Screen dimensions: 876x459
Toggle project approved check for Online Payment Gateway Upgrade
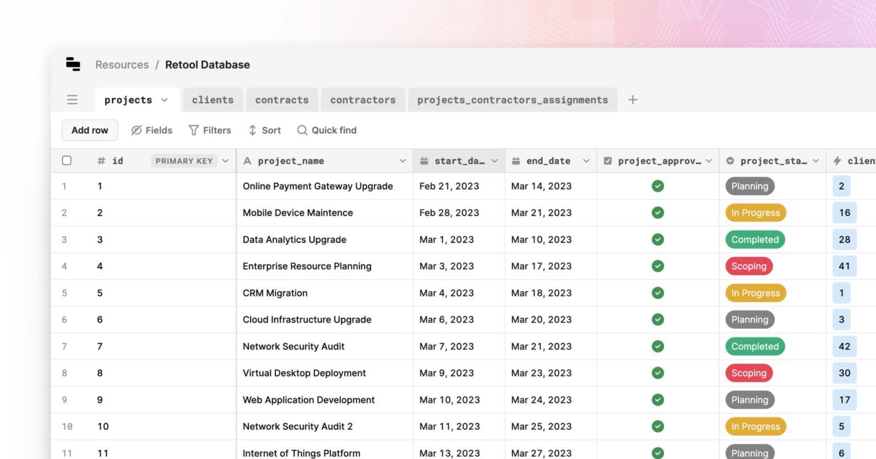pos(658,186)
